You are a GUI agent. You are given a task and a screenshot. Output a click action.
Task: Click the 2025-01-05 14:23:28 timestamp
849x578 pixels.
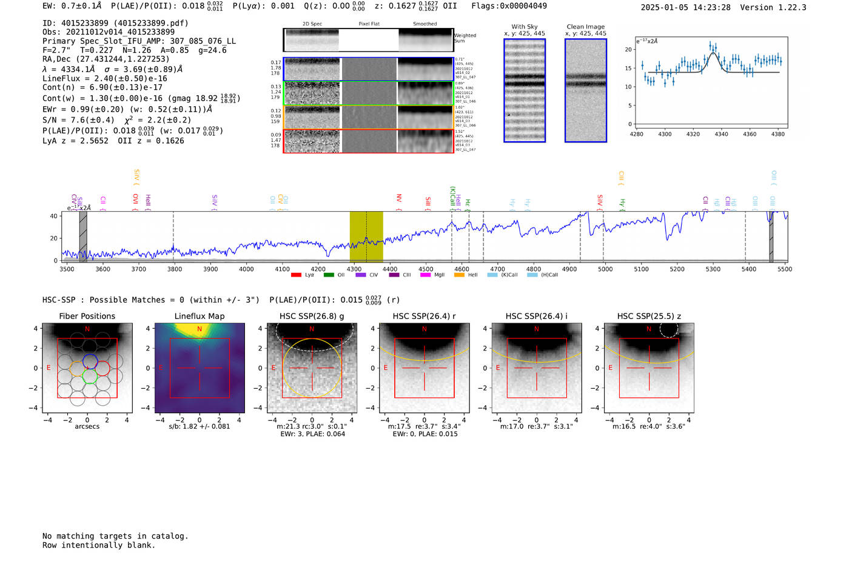pos(685,7)
